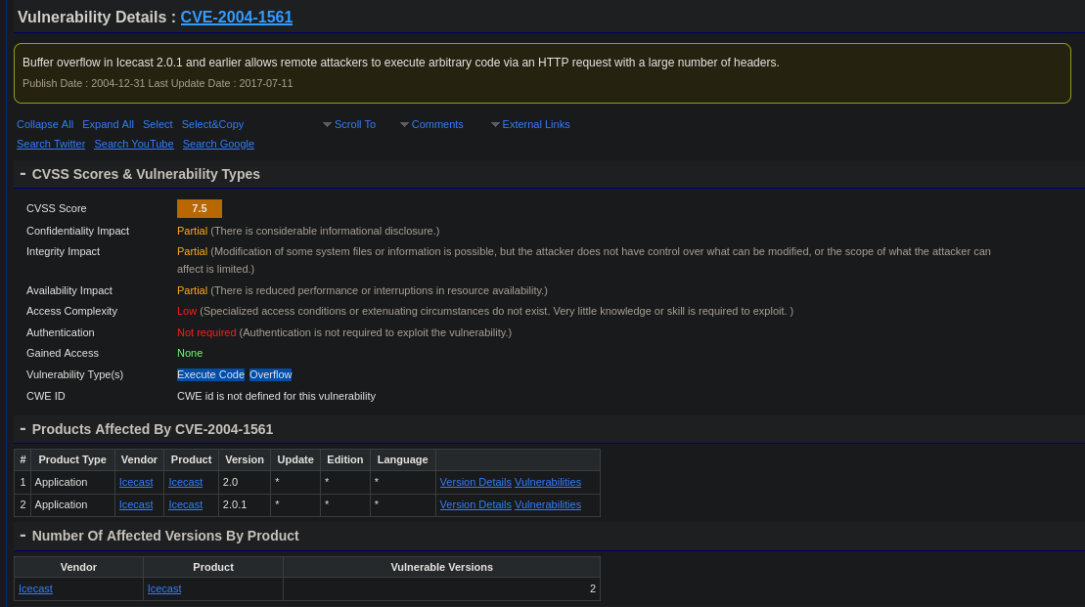Click the 'Confidentiality Impact' label
This screenshot has width=1085, height=607.
77,231
